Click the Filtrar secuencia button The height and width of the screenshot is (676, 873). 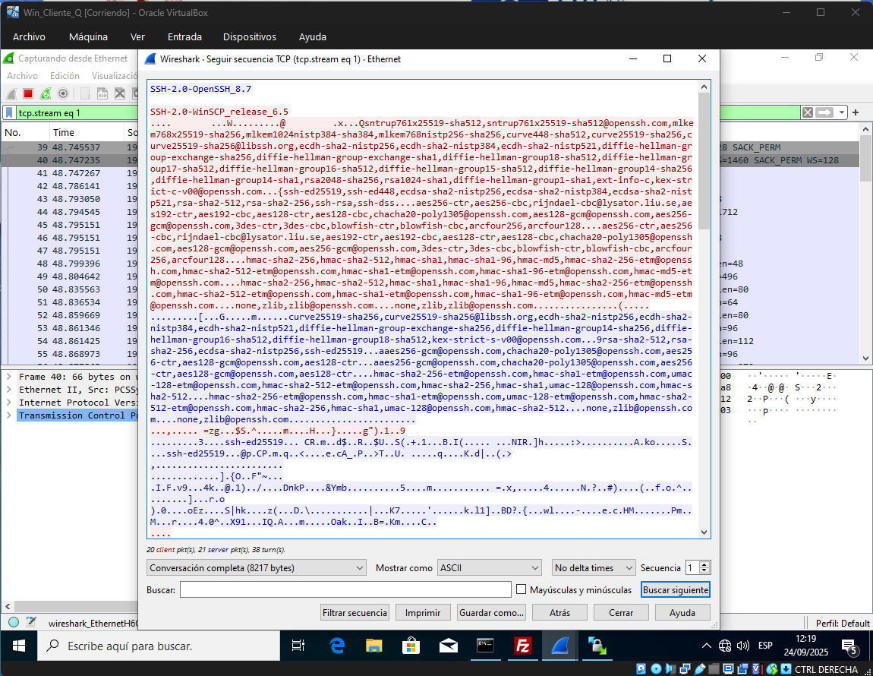(x=355, y=612)
